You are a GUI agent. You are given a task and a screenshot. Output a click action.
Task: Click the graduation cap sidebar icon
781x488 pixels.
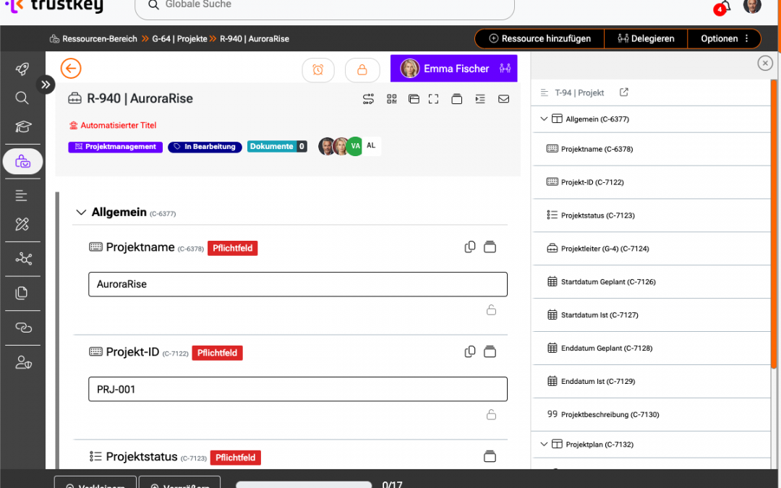(22, 127)
